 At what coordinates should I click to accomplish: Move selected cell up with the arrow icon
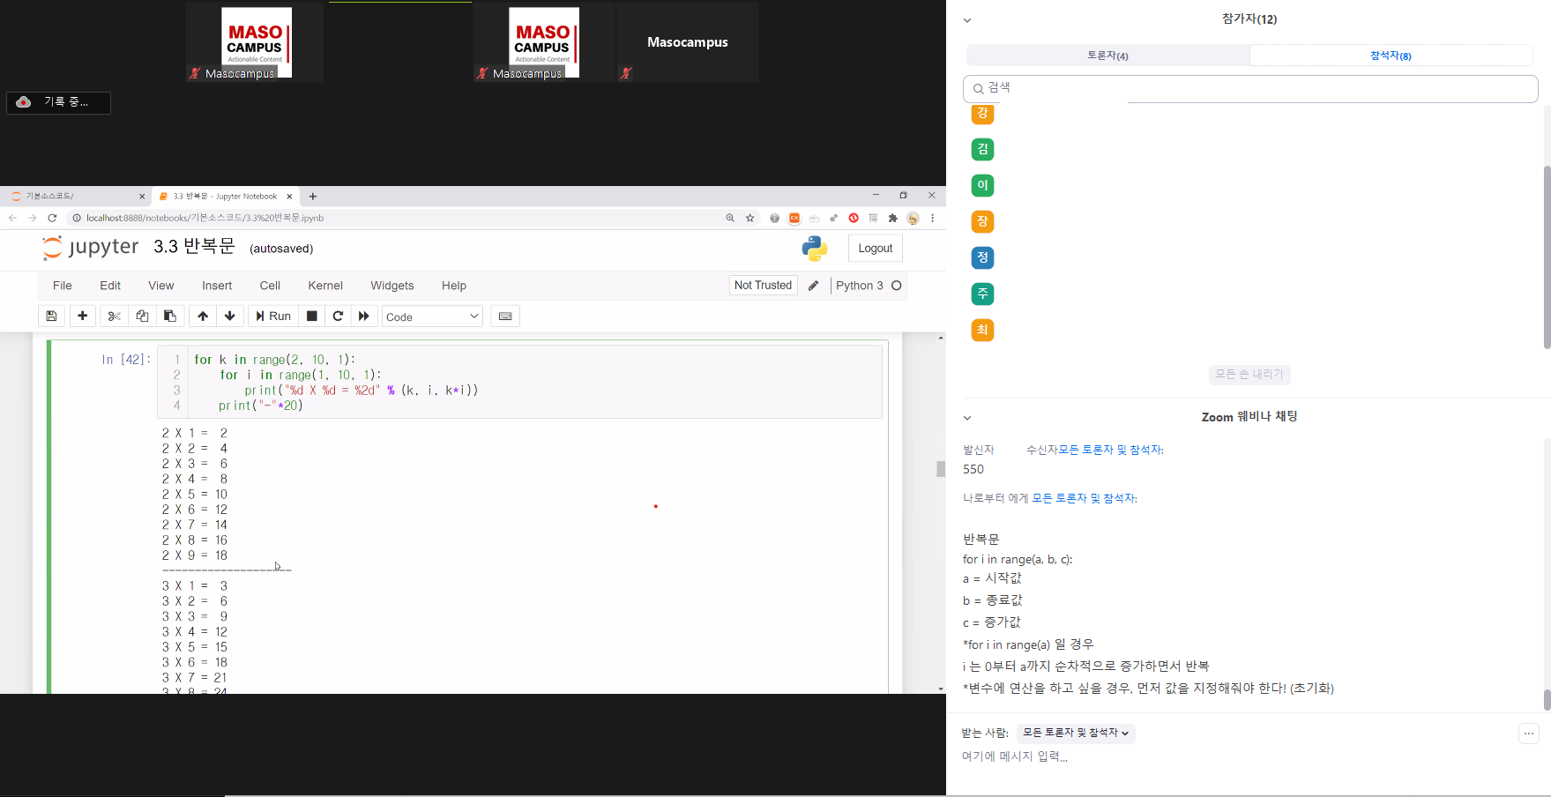pos(203,317)
